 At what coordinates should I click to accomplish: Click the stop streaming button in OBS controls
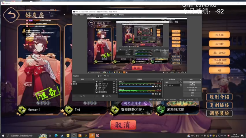click(x=192, y=82)
